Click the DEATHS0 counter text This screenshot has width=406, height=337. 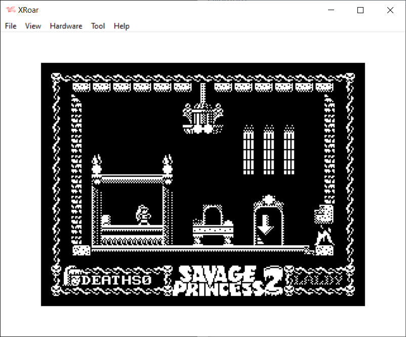(x=116, y=280)
